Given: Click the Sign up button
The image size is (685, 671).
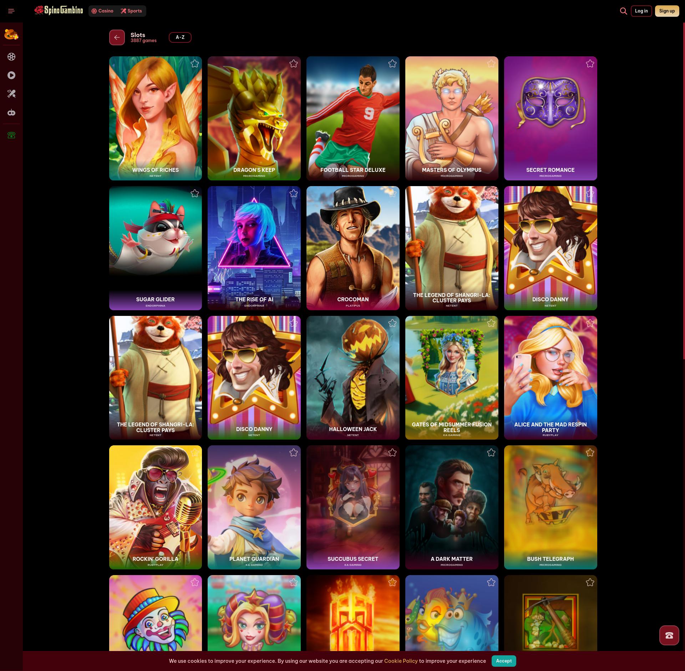Looking at the screenshot, I should (x=667, y=11).
